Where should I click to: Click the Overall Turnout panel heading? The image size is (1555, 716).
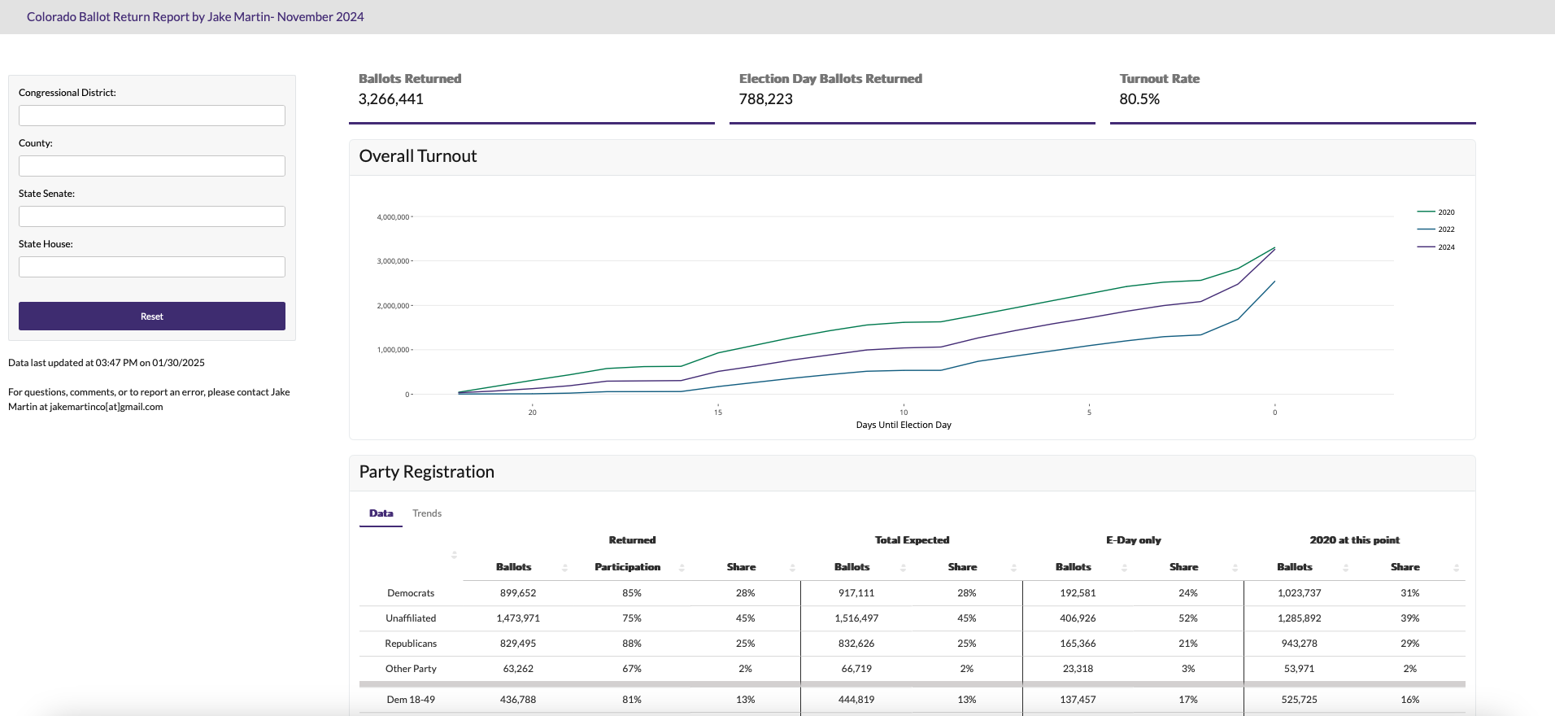(x=418, y=156)
